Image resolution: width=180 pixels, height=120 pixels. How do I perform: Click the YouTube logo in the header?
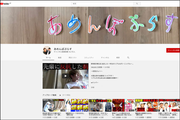(x=5, y=4)
